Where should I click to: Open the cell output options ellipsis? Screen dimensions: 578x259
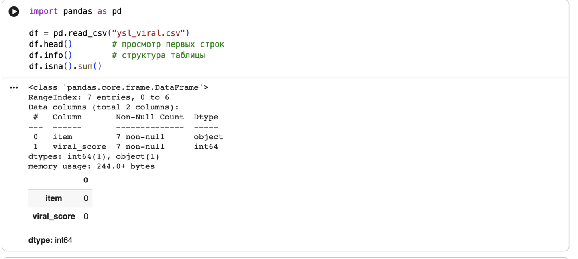14,87
